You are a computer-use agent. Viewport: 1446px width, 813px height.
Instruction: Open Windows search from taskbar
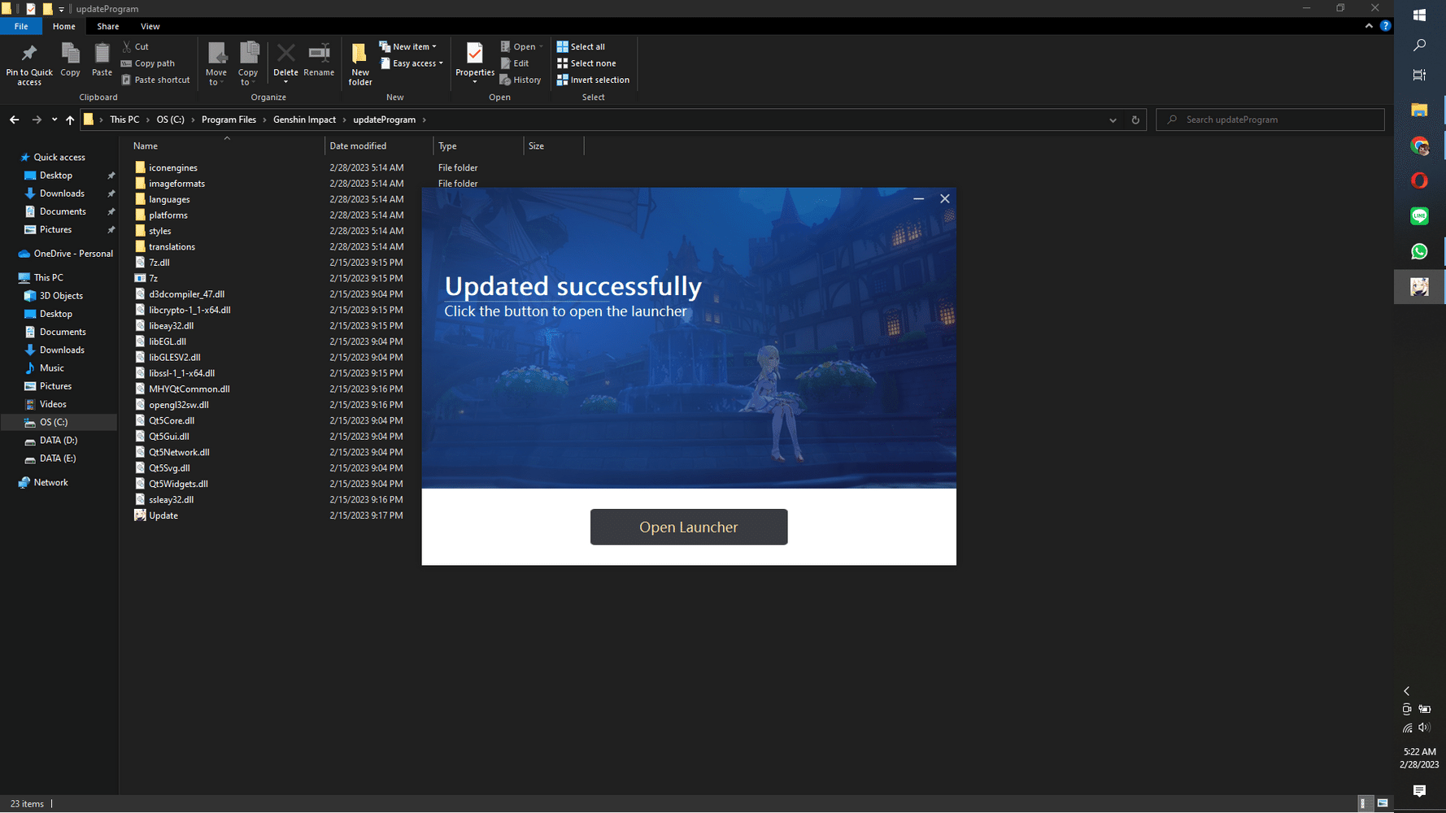click(1419, 46)
